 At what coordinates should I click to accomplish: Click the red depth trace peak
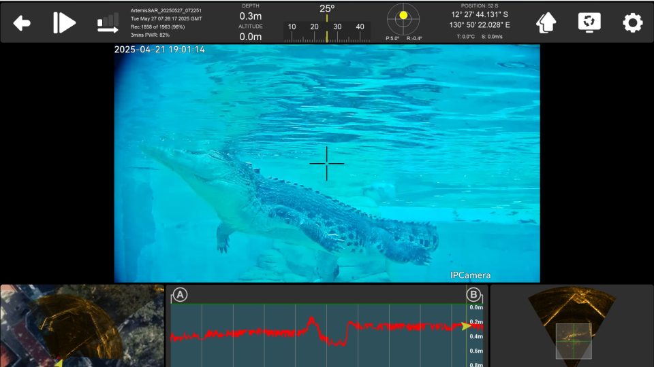pos(311,319)
